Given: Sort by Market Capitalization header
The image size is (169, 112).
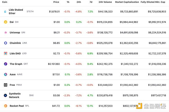Looking at the screenshot, I should click(x=127, y=2).
